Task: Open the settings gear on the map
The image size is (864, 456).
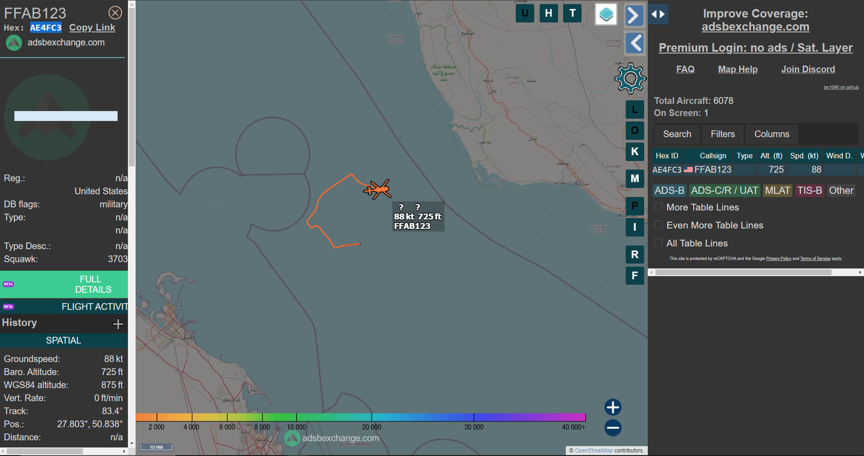Action: click(x=630, y=79)
